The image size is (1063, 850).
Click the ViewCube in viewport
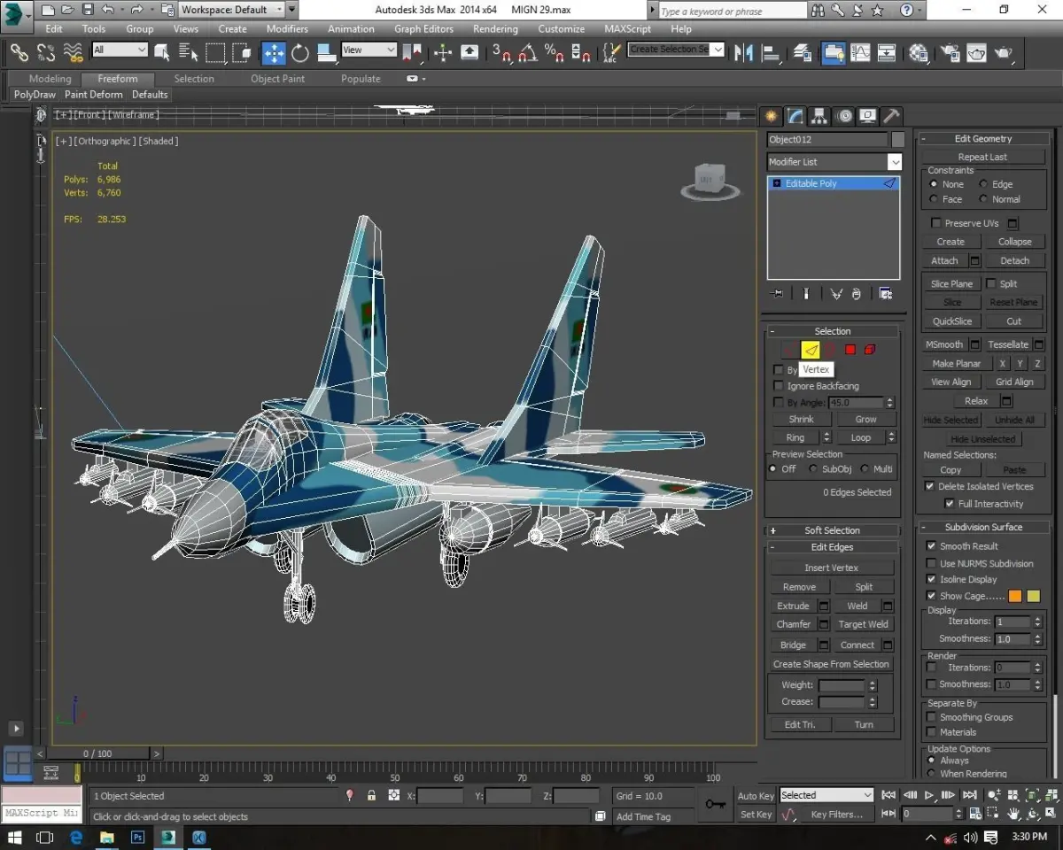click(710, 180)
